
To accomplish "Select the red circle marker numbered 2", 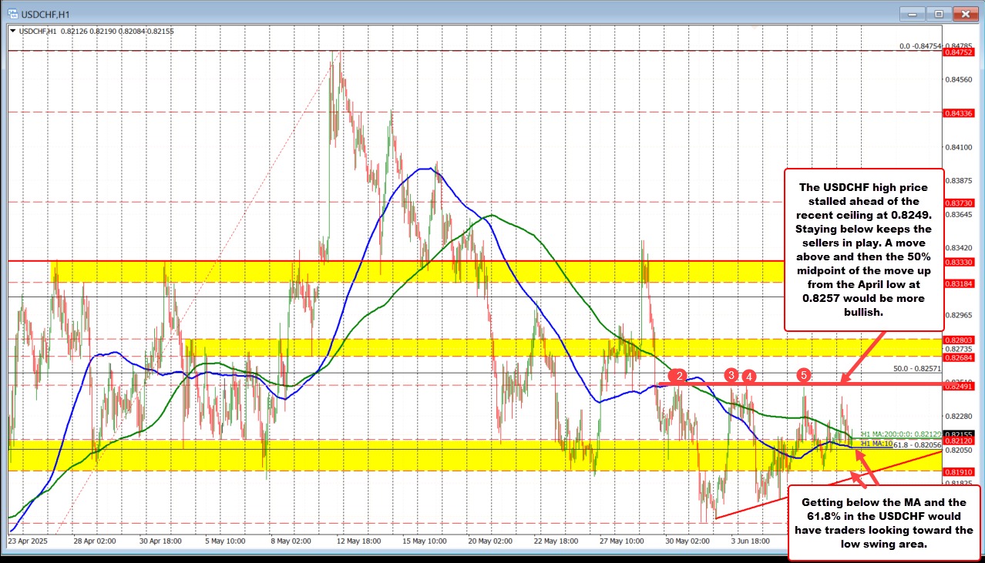I will point(678,376).
